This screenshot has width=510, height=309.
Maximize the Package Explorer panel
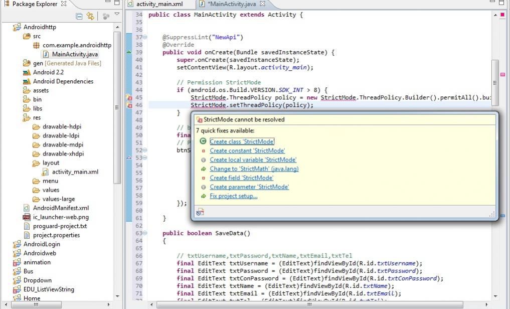(117, 3)
